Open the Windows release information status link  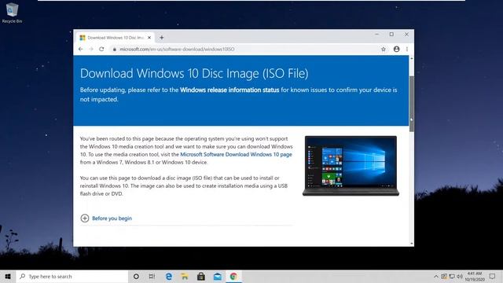pyautogui.click(x=229, y=90)
